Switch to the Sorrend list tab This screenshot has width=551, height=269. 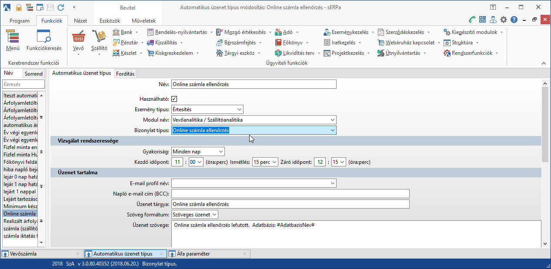33,74
